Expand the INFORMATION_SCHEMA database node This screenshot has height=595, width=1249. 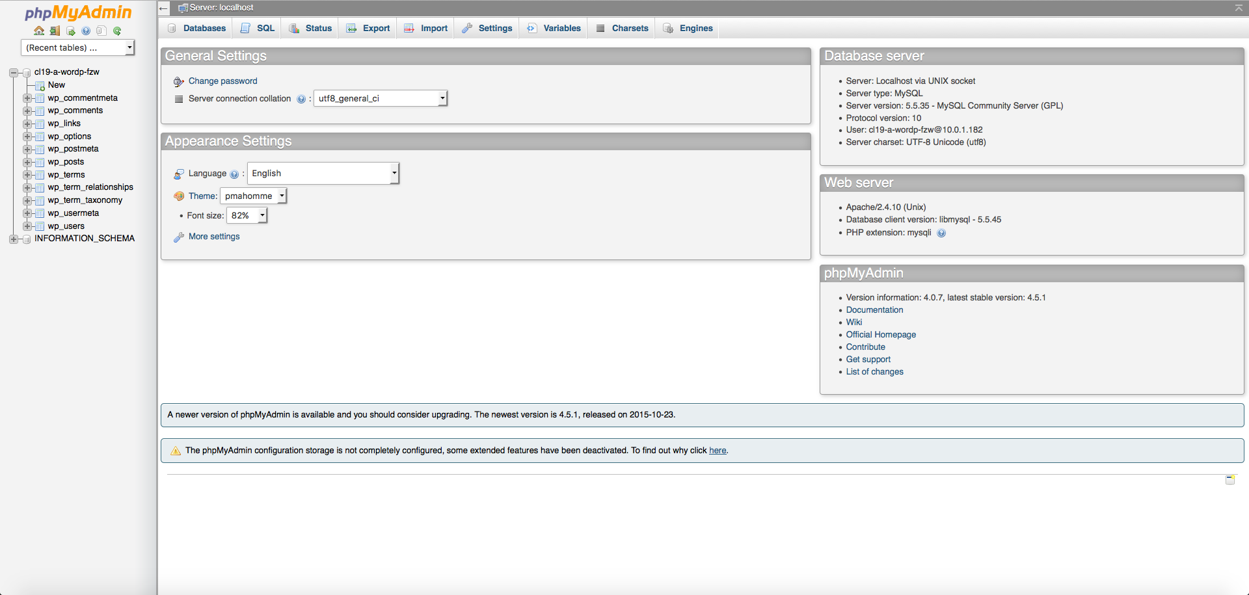tap(14, 239)
